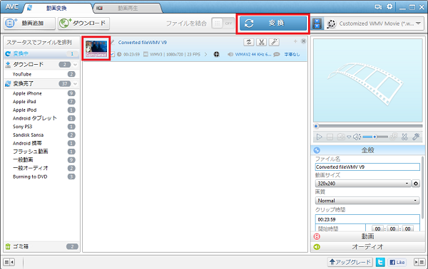Click the Completed video thumbnail

coord(96,48)
